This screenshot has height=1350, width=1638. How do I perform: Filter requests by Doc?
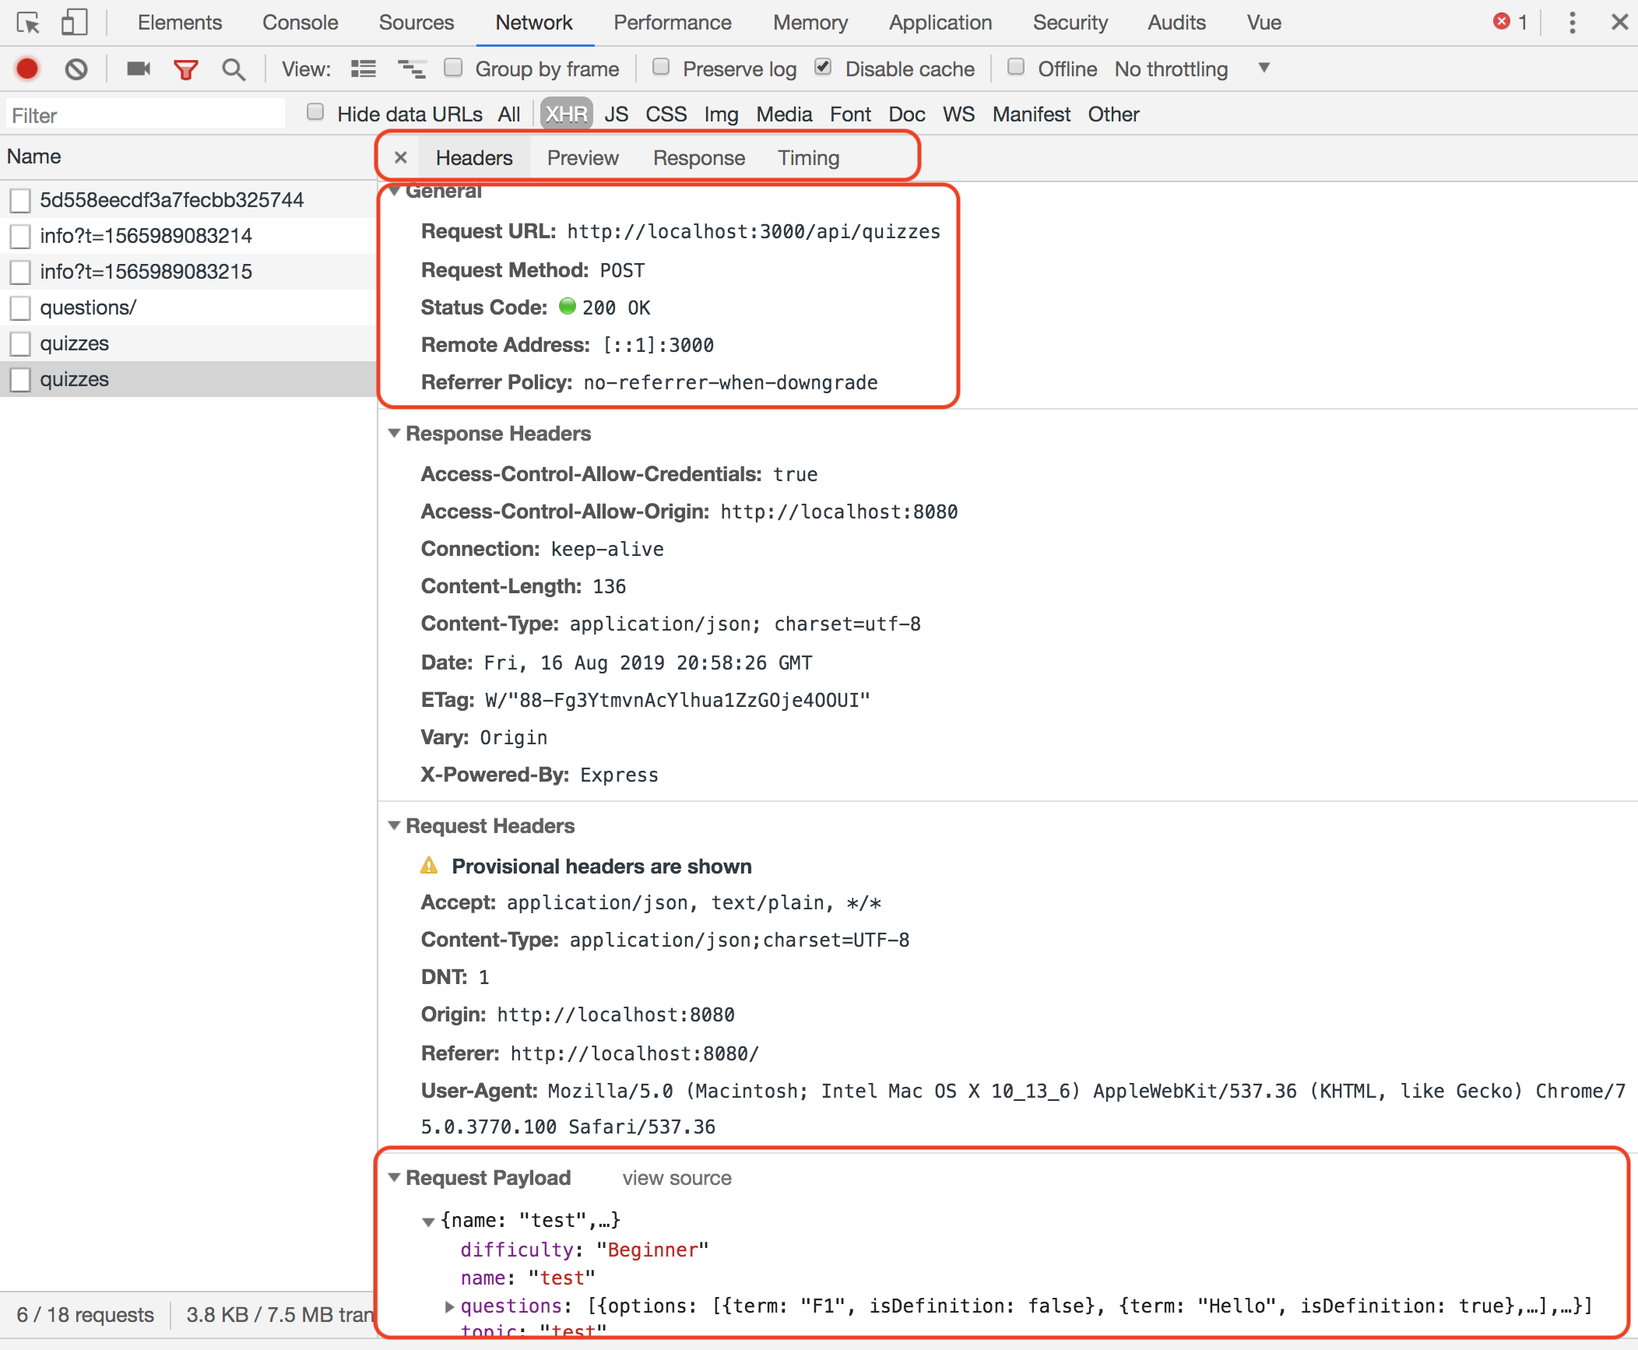coord(907,114)
